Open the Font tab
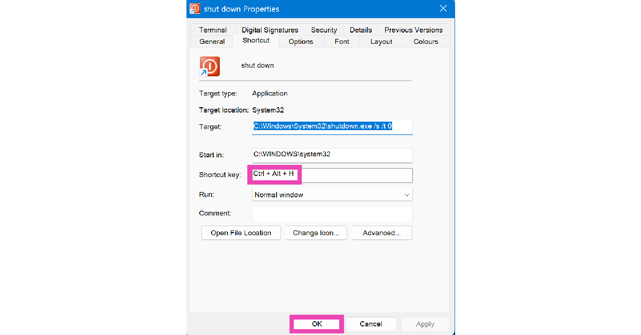This screenshot has height=335, width=641. [x=342, y=42]
